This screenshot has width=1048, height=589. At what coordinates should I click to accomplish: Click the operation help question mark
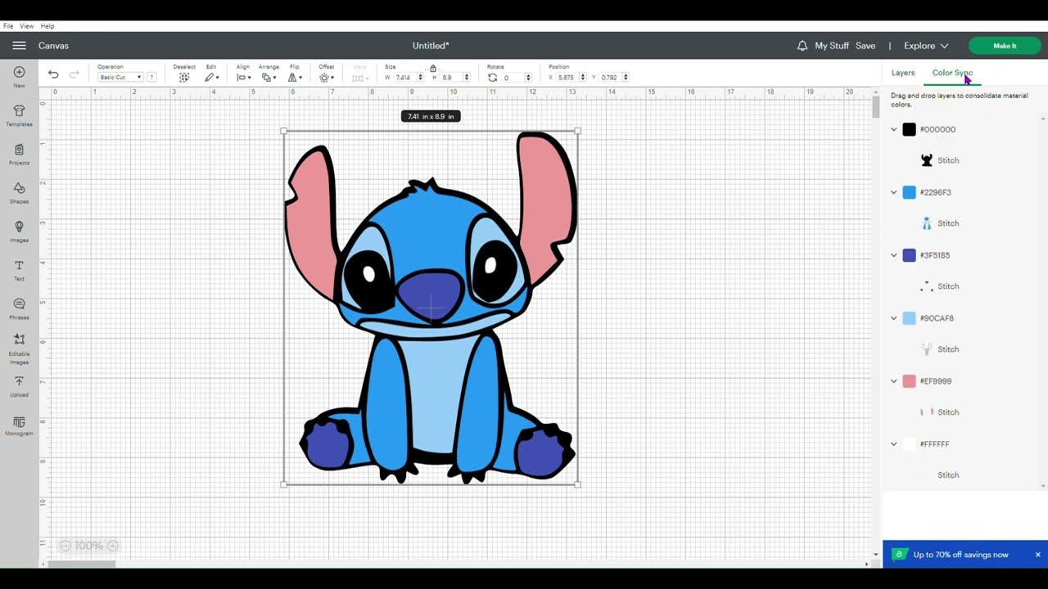pyautogui.click(x=151, y=77)
